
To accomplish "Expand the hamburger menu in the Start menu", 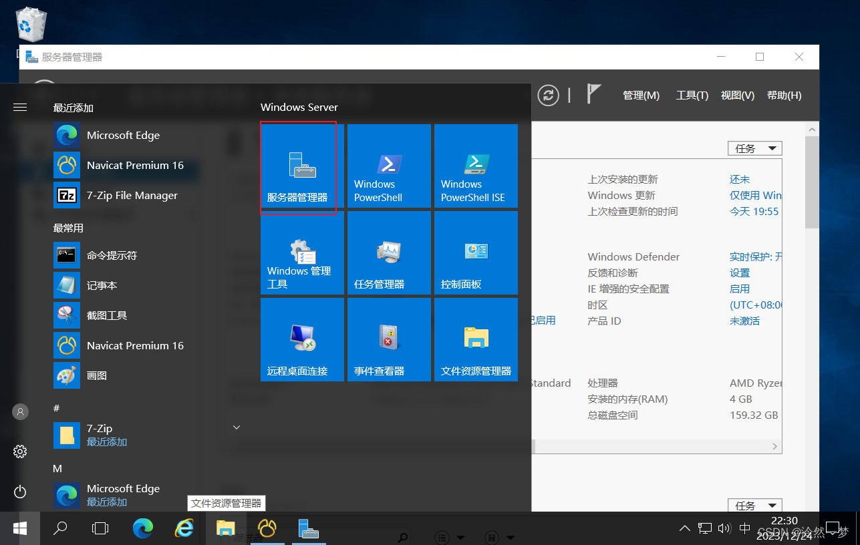I will [x=19, y=107].
